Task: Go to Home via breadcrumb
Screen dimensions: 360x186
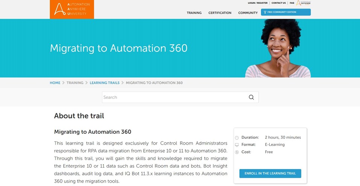Action: (x=55, y=83)
